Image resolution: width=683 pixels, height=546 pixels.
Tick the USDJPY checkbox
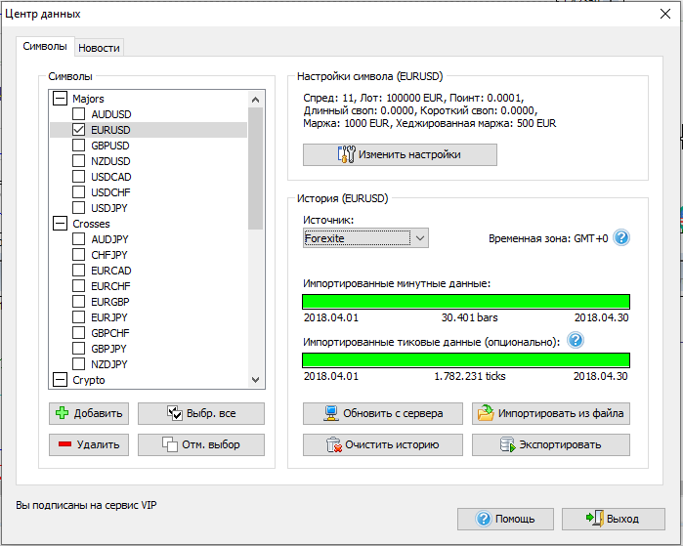[79, 208]
